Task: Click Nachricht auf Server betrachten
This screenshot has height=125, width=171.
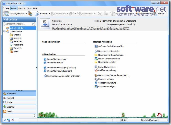Action: tap(114, 75)
